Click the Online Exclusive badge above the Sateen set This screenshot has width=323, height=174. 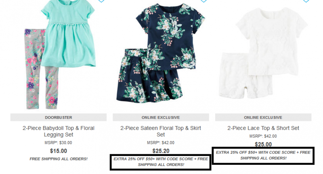click(161, 117)
